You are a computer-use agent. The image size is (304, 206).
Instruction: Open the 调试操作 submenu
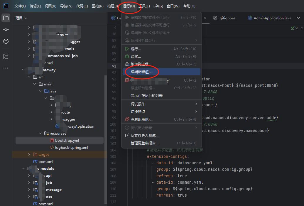(161, 104)
